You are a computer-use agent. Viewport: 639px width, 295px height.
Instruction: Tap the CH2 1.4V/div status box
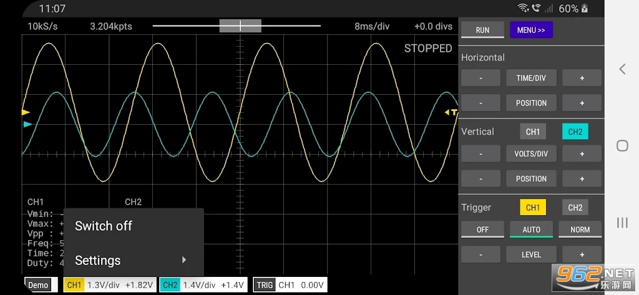[203, 285]
